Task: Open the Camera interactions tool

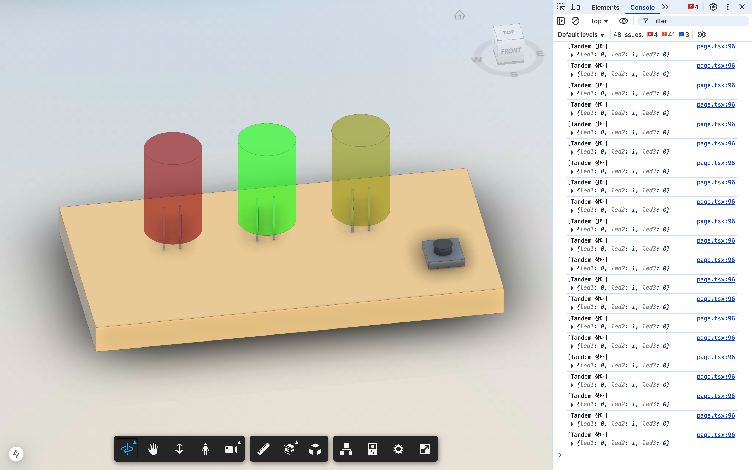Action: (231, 449)
